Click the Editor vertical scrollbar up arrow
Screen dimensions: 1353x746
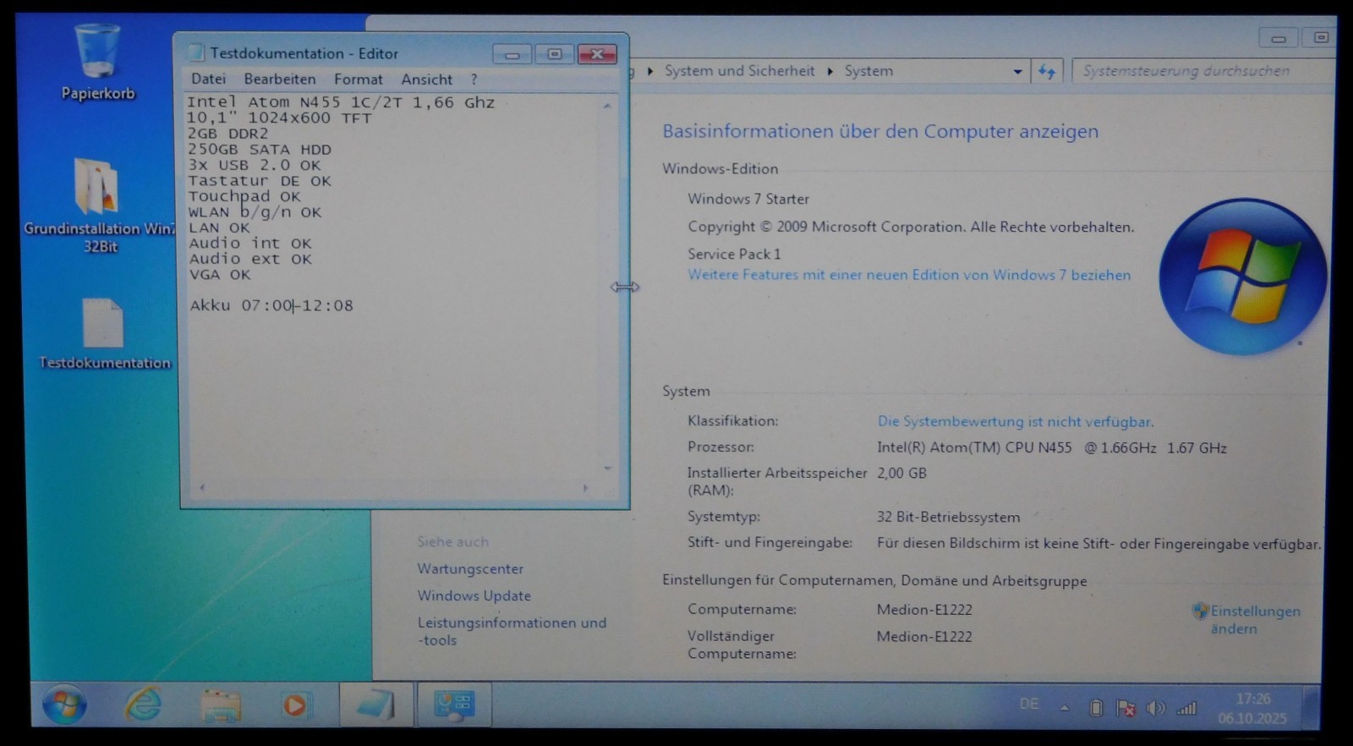pyautogui.click(x=607, y=106)
